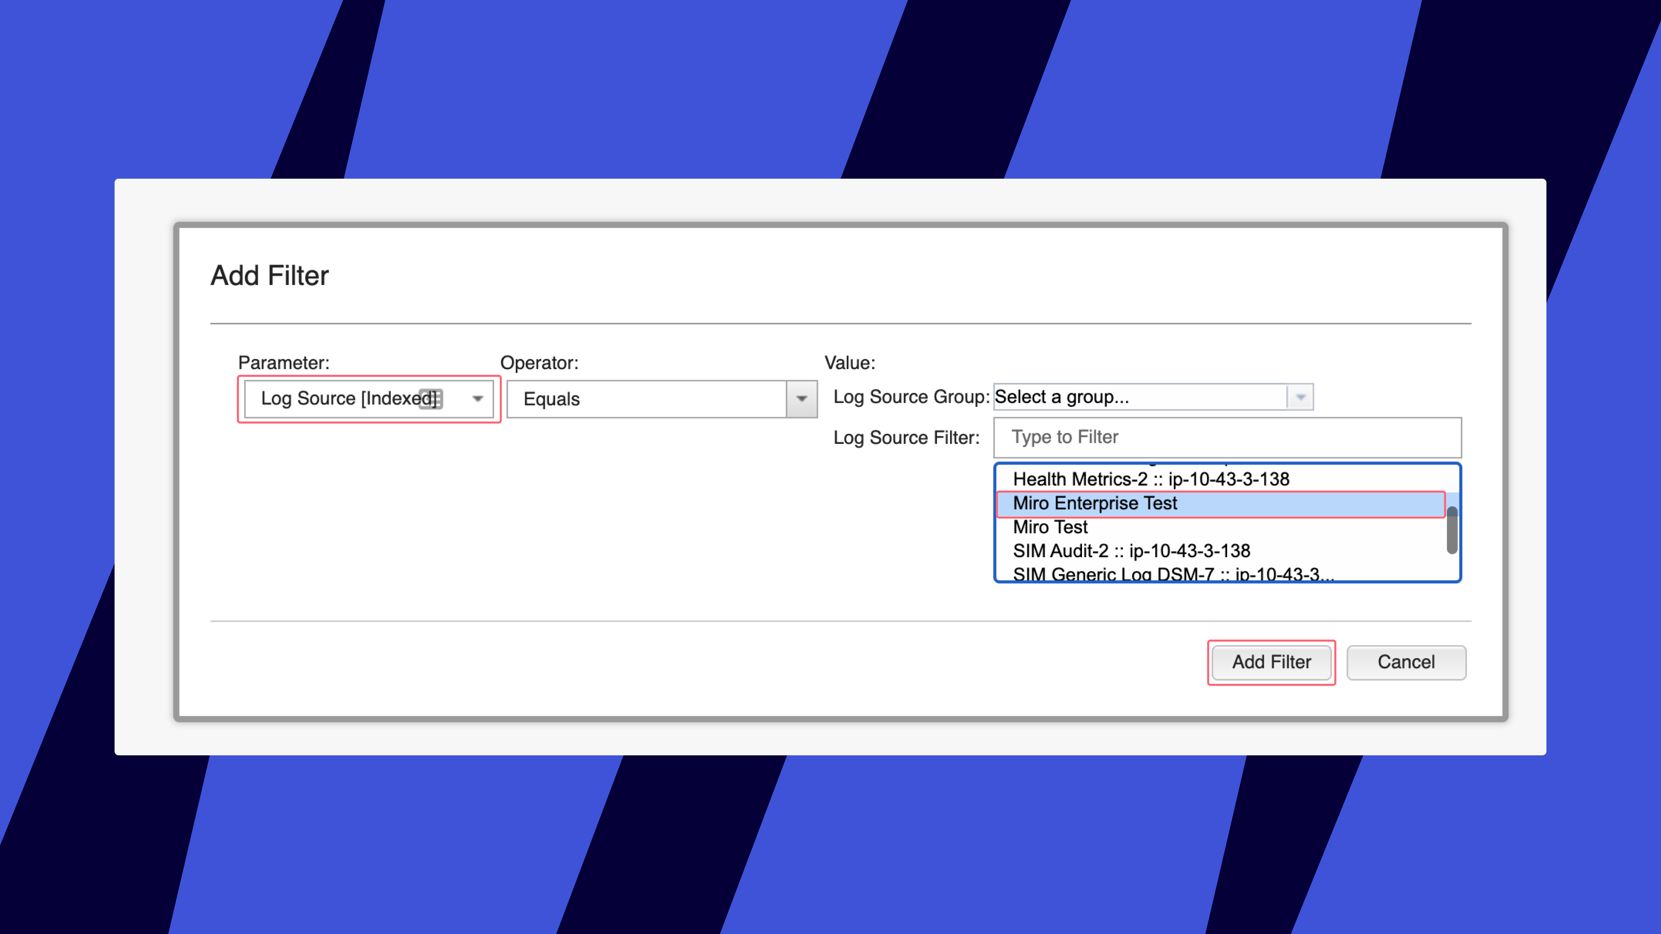Open the Log Source [Indexed] parameter selector

coord(348,399)
